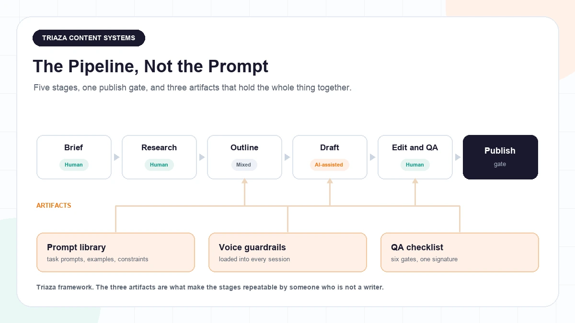The width and height of the screenshot is (575, 323).
Task: Select the AI-assisted tag under Draft
Action: 329,165
